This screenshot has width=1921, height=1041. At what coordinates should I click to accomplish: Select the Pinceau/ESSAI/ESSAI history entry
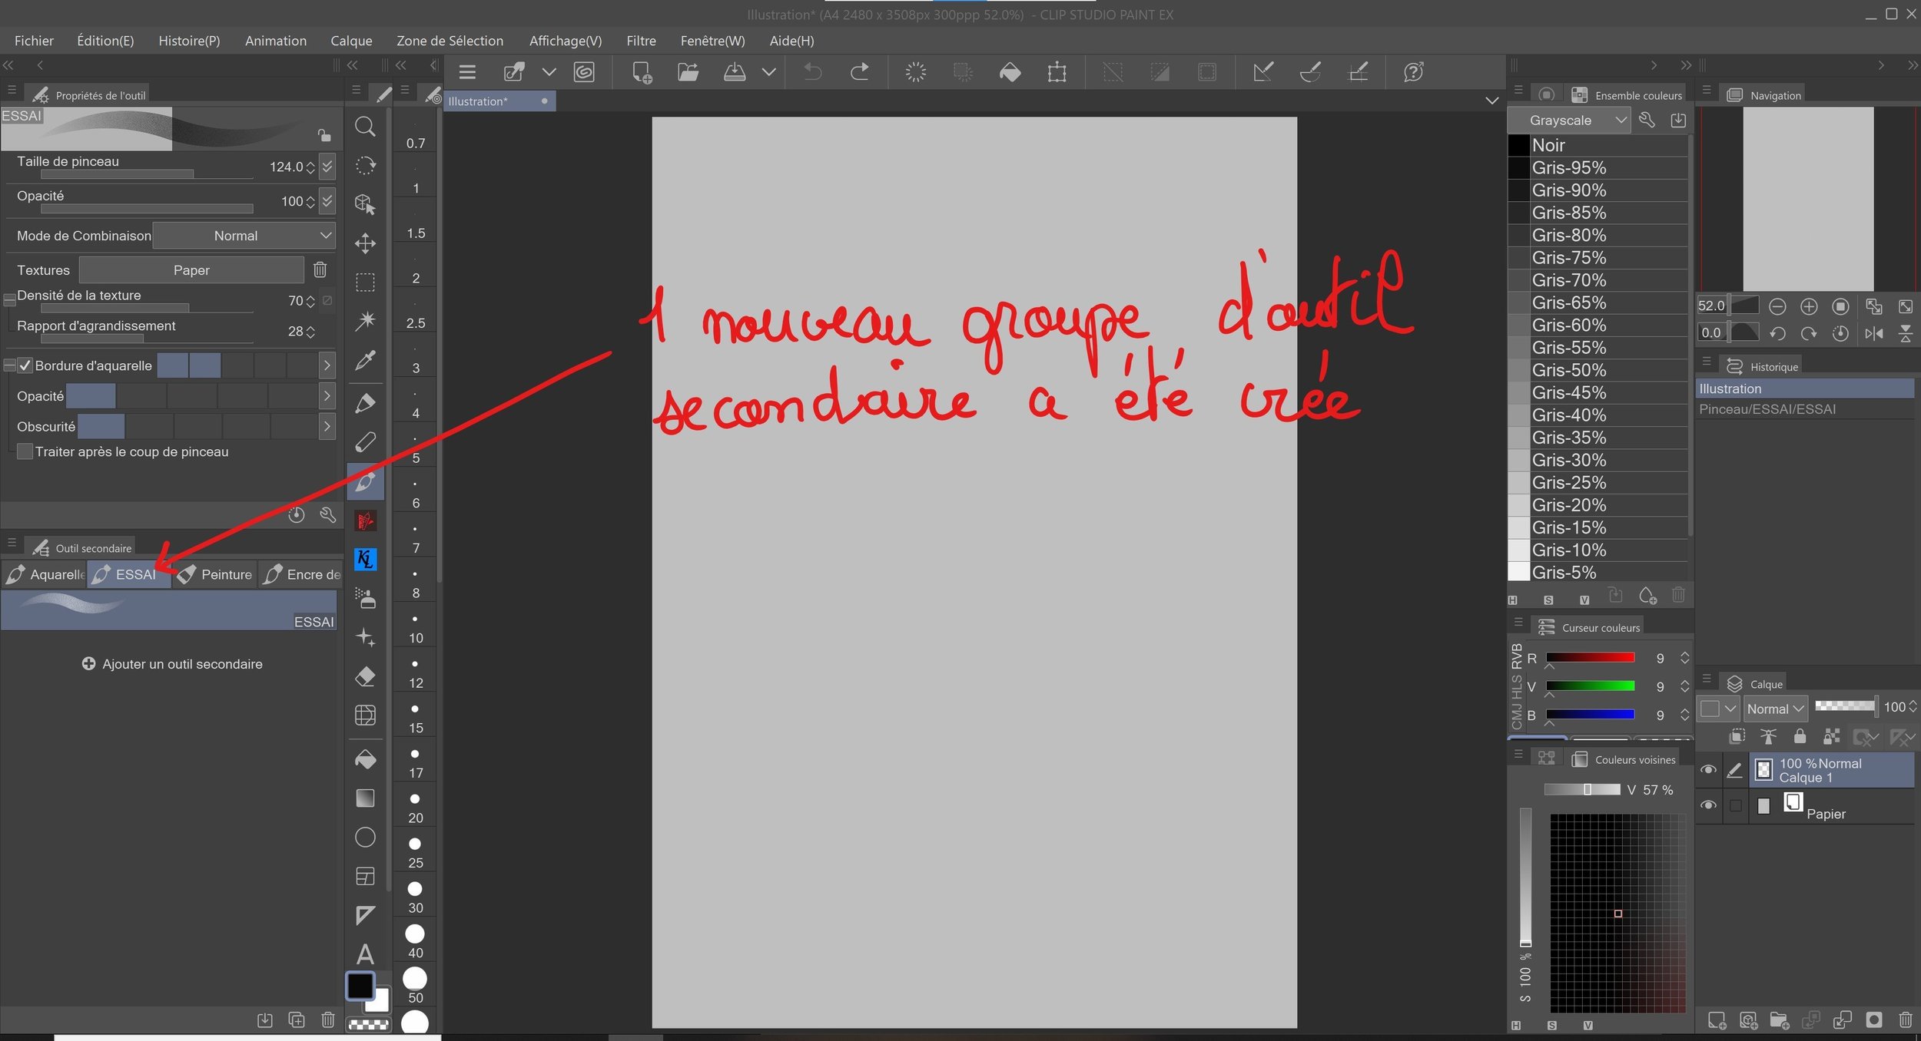[x=1767, y=409]
